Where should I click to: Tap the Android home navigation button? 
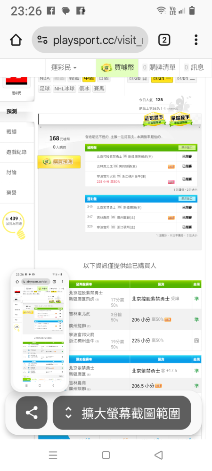106,455
